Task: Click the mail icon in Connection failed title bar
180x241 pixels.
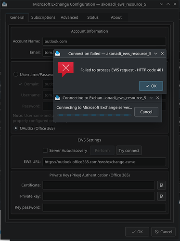Action: [58, 54]
